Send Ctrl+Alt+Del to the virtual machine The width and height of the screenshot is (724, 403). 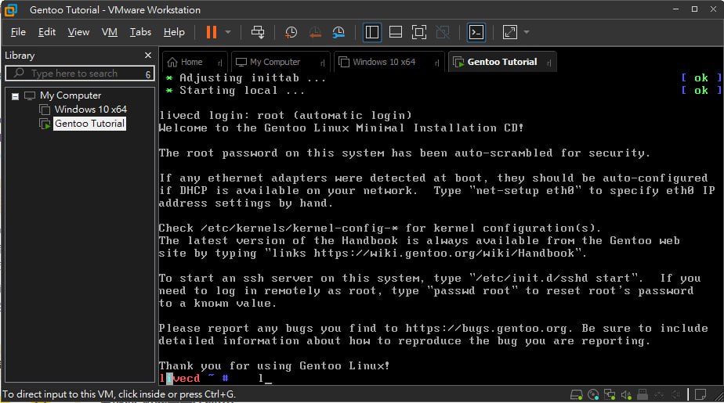tap(258, 32)
